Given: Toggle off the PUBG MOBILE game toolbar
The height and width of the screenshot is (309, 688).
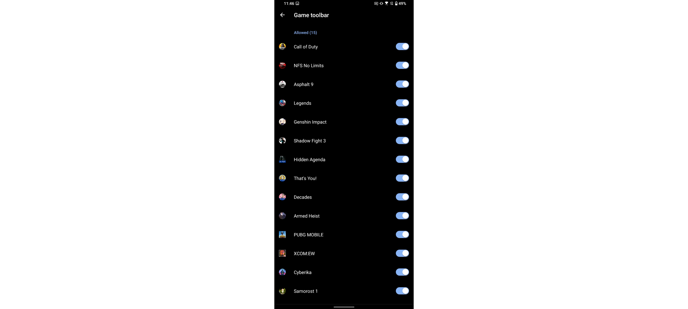Looking at the screenshot, I should (402, 235).
